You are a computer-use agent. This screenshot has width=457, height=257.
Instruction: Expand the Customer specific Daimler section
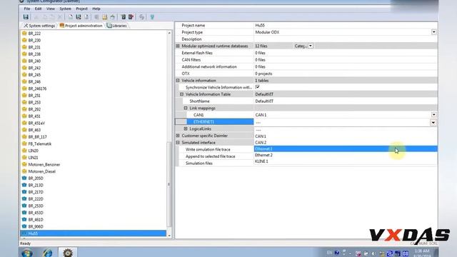click(178, 136)
